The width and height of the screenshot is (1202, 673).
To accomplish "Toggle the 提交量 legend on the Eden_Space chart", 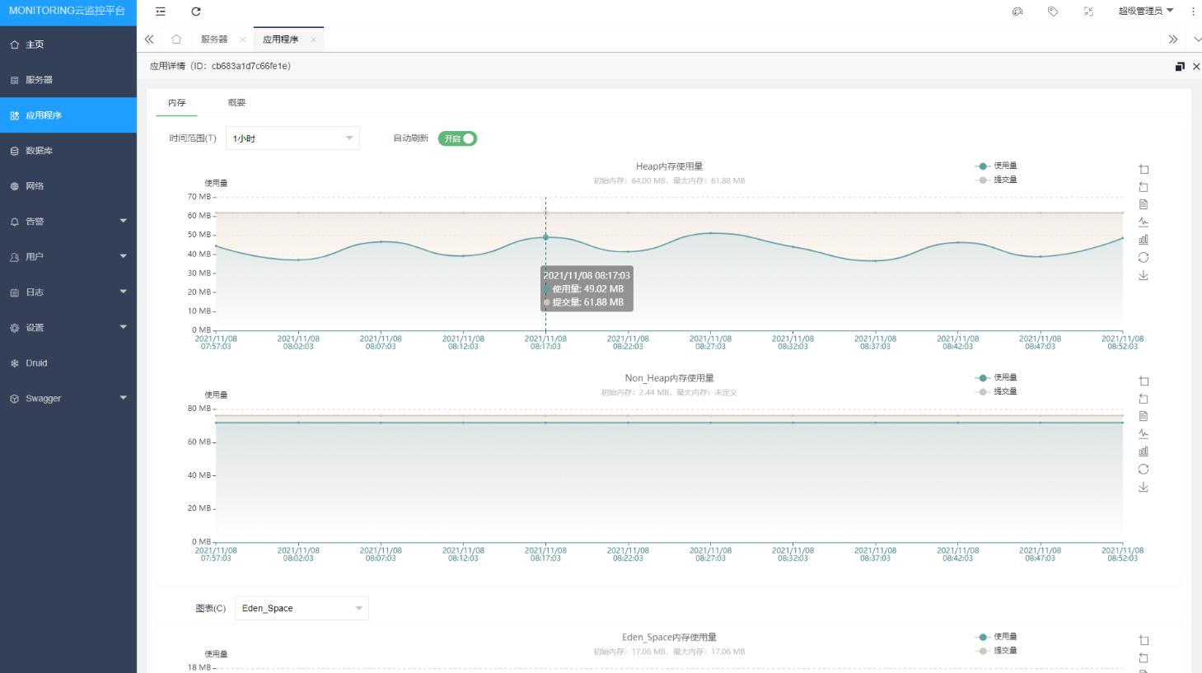I will [996, 651].
